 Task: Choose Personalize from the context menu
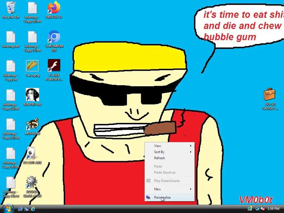pos(169,197)
